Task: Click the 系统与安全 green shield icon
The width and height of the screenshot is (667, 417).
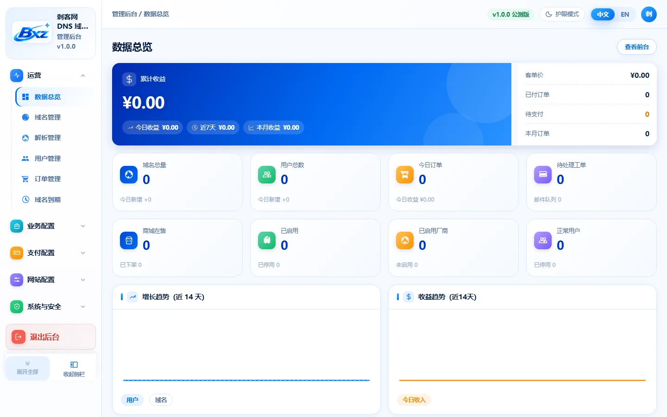Action: coord(17,307)
